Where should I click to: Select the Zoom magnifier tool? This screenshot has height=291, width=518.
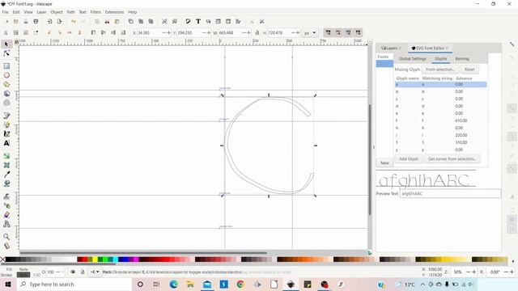tap(6, 237)
